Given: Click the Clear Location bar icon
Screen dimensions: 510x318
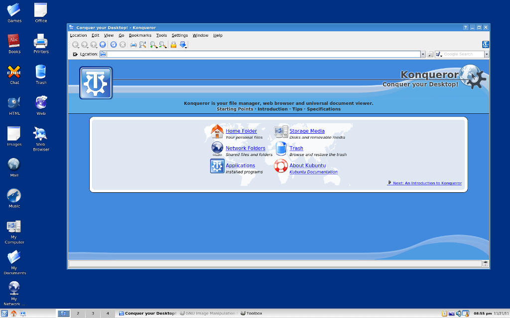Looking at the screenshot, I should [x=75, y=54].
